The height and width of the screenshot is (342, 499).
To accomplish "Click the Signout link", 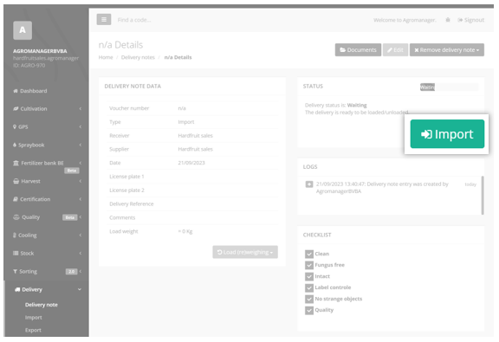I will [x=471, y=20].
